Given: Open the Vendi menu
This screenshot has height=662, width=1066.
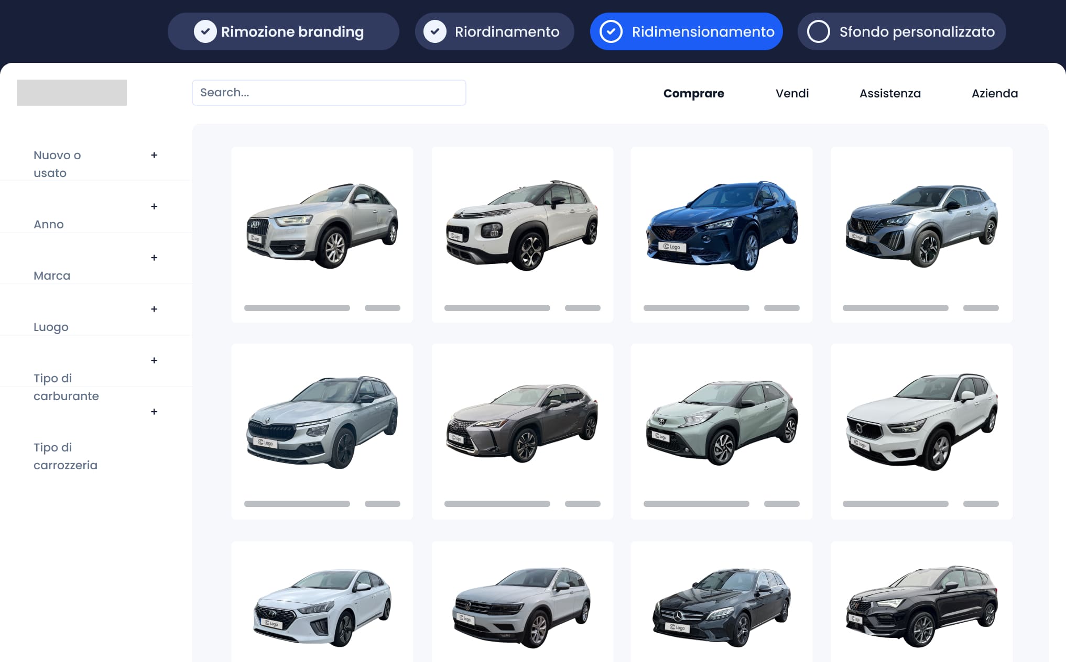Looking at the screenshot, I should [x=792, y=93].
